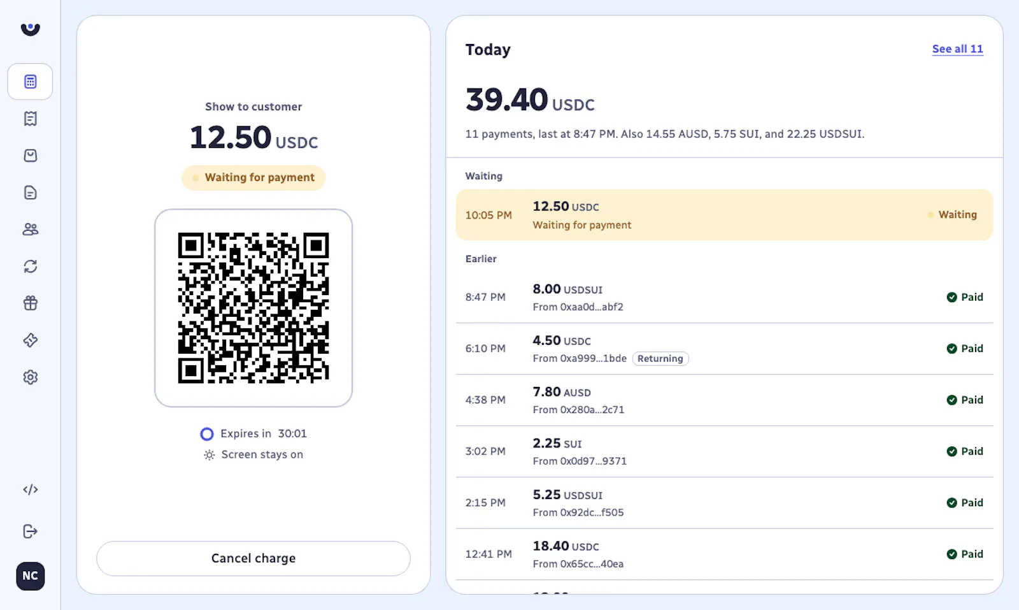Open the 6:10 PM 4.50 USDC payment
The width and height of the screenshot is (1019, 610).
point(724,349)
